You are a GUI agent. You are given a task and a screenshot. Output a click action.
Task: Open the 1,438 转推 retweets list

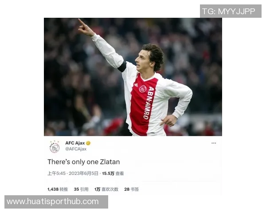click(58, 189)
